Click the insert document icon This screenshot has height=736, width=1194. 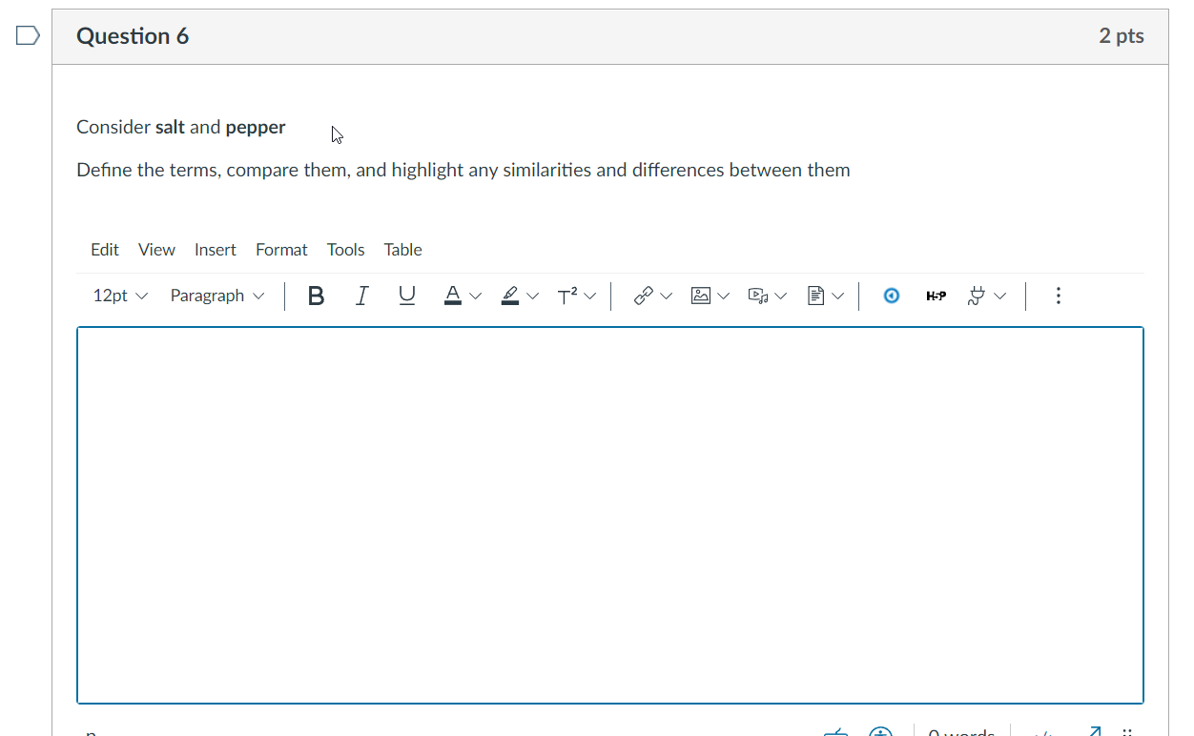tap(815, 296)
